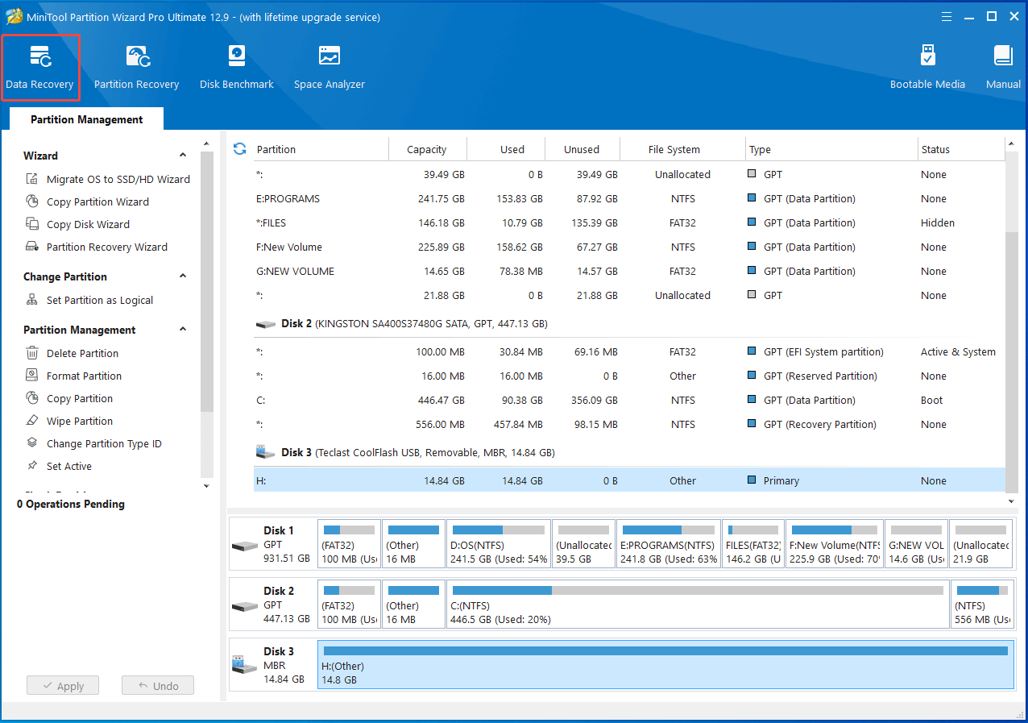Image resolution: width=1028 pixels, height=723 pixels.
Task: Sort by Capacity column header
Action: click(427, 149)
